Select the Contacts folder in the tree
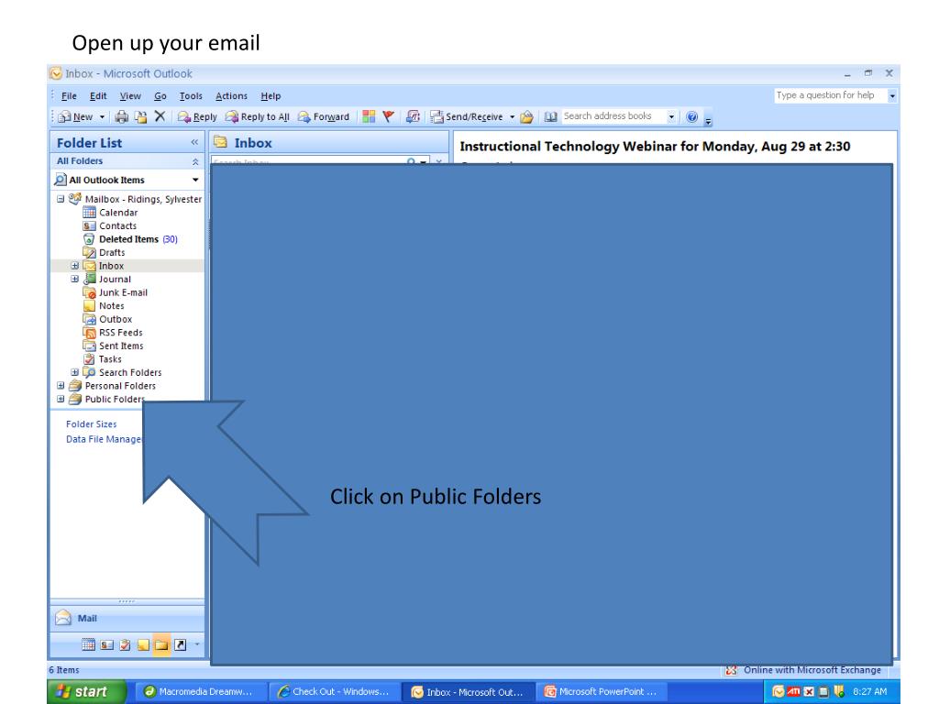The height and width of the screenshot is (704, 939). pos(118,225)
